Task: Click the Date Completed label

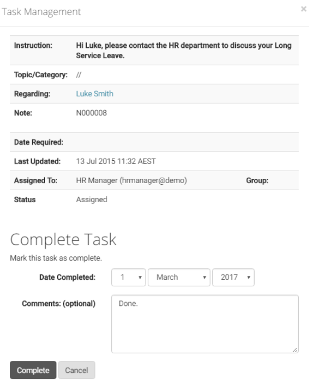Action: point(67,277)
